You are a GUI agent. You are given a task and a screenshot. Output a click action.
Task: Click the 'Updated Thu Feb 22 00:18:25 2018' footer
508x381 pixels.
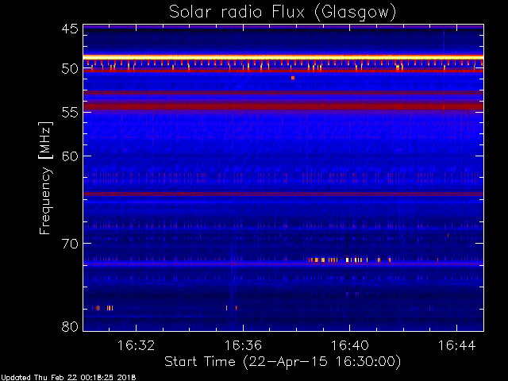[68, 378]
